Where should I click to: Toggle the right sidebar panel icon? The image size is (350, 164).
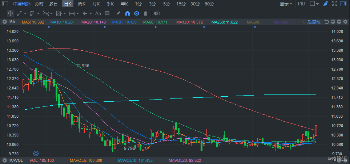click(x=343, y=4)
